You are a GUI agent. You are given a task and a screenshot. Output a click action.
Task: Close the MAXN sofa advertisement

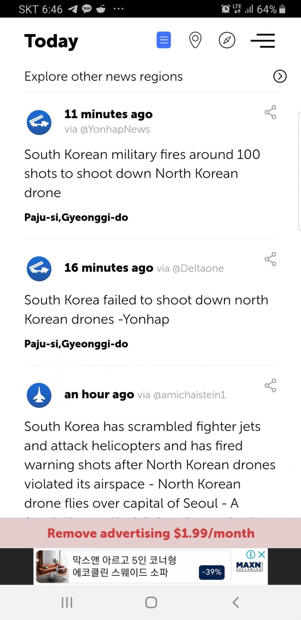pyautogui.click(x=262, y=554)
